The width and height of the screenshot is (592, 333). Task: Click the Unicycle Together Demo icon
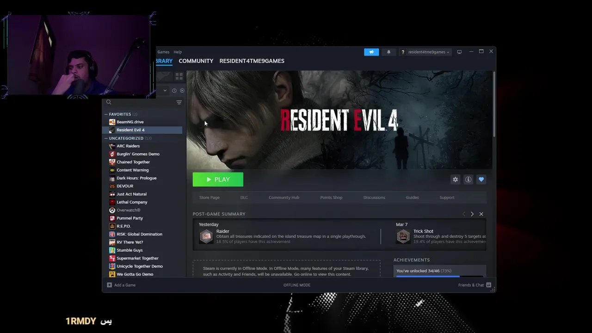[x=112, y=266]
